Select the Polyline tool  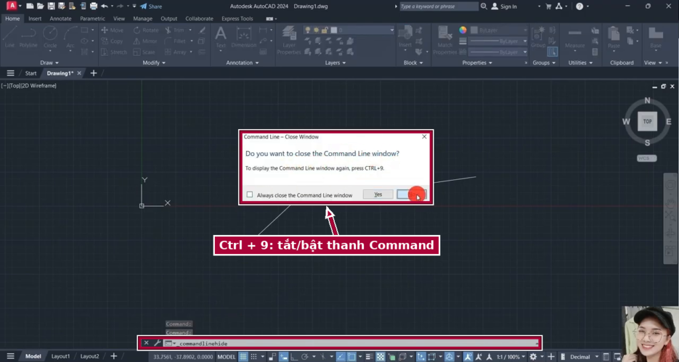[x=28, y=37]
